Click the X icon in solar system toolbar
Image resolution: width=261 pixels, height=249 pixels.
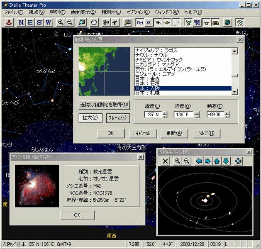(165, 161)
